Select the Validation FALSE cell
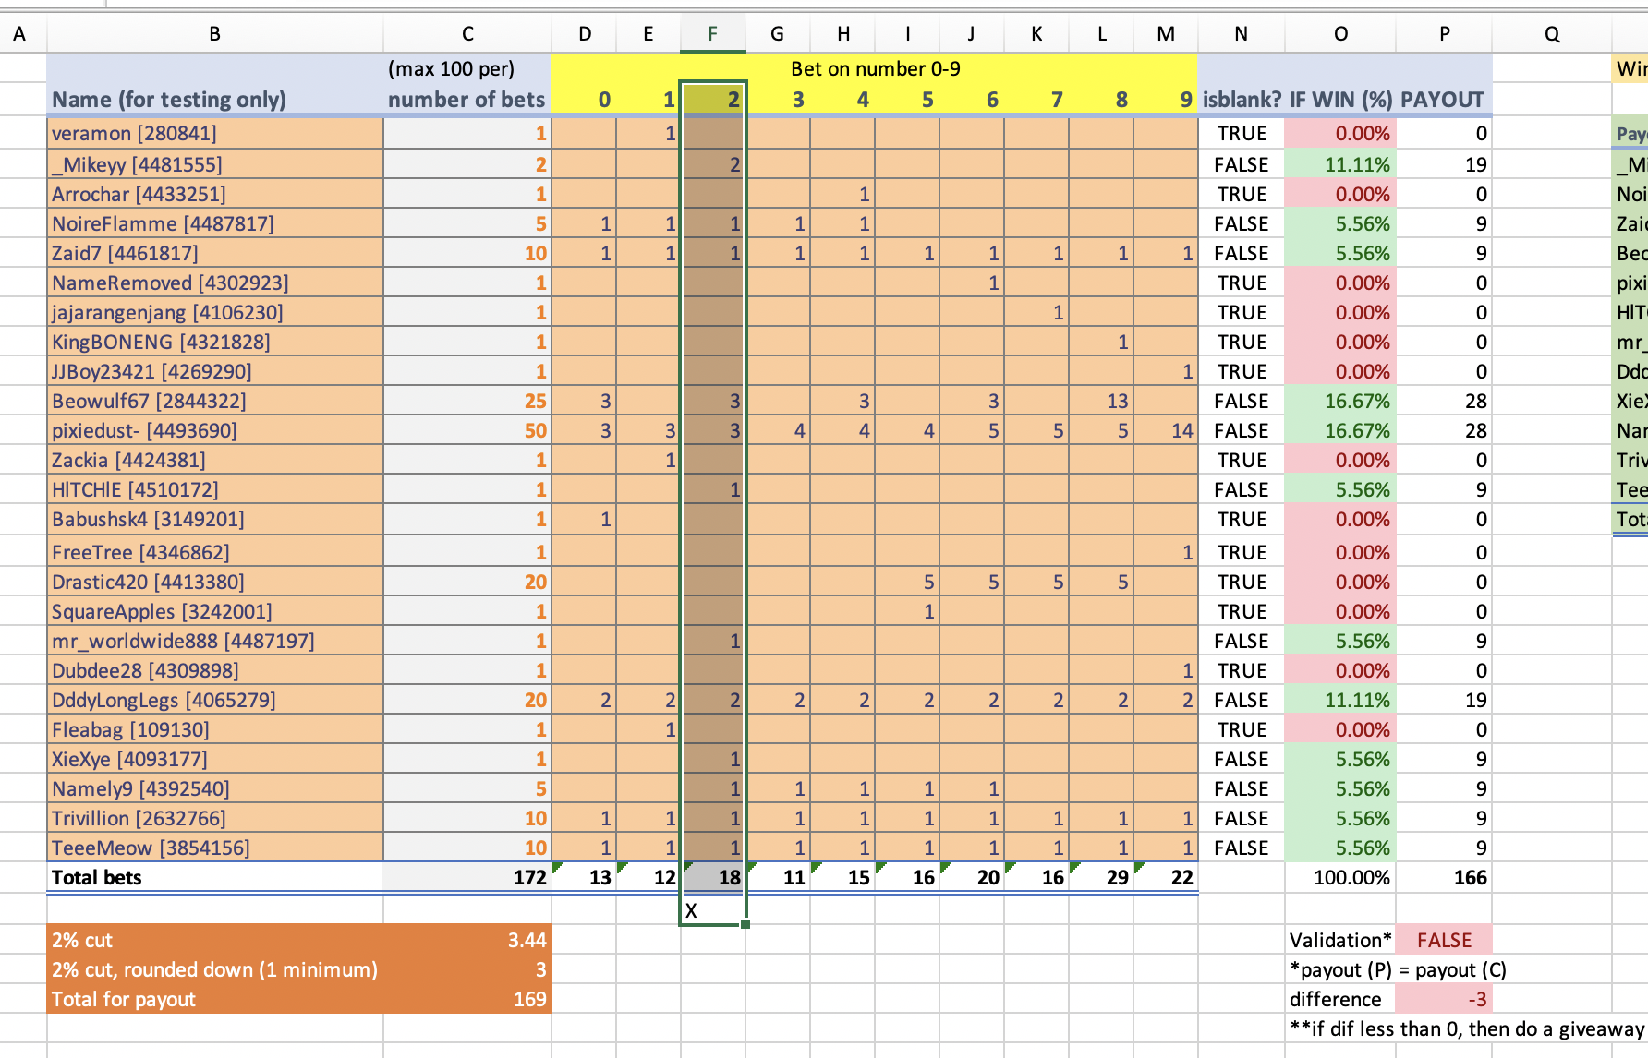This screenshot has width=1648, height=1058. coord(1444,940)
